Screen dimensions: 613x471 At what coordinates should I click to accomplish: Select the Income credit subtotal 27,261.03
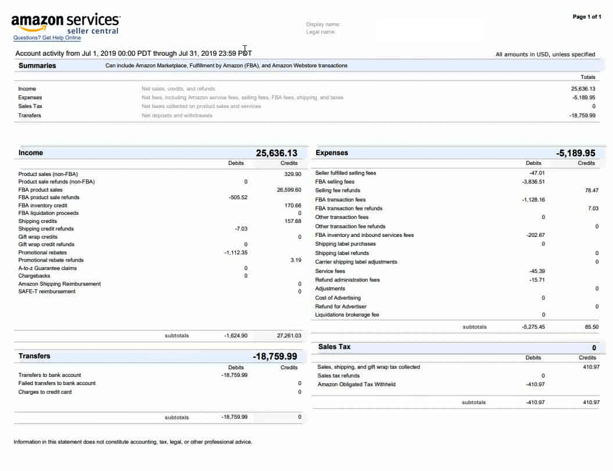(289, 335)
